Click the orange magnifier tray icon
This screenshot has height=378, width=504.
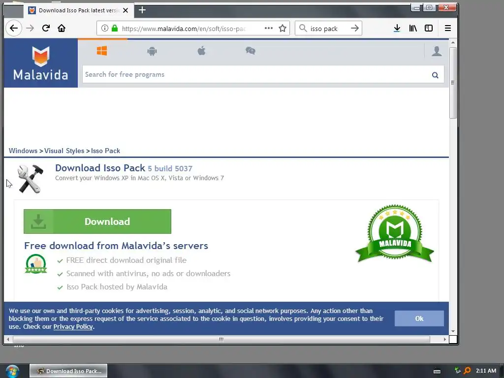pos(468,371)
